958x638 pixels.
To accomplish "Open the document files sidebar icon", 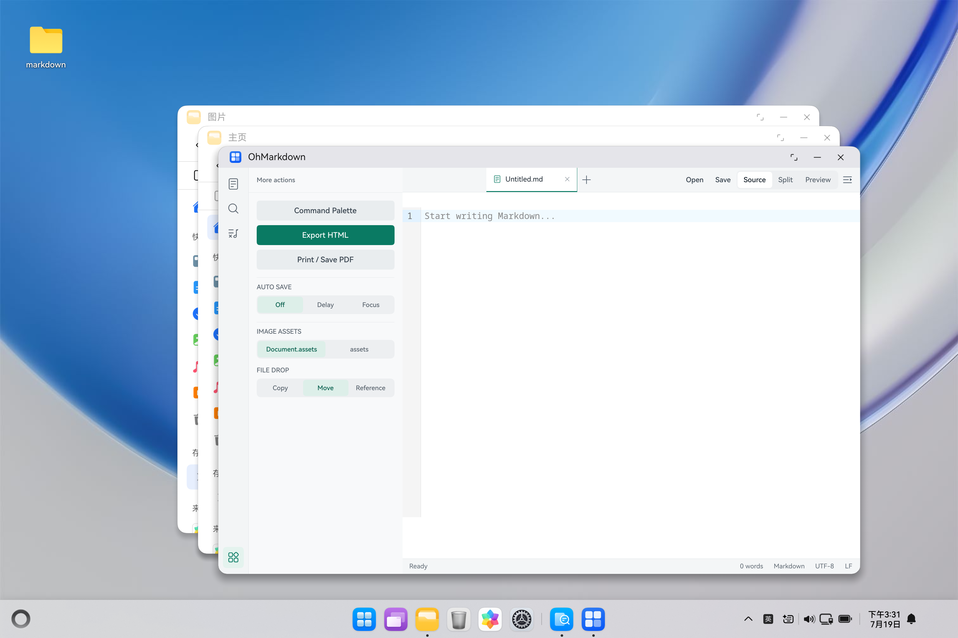I will [x=233, y=184].
